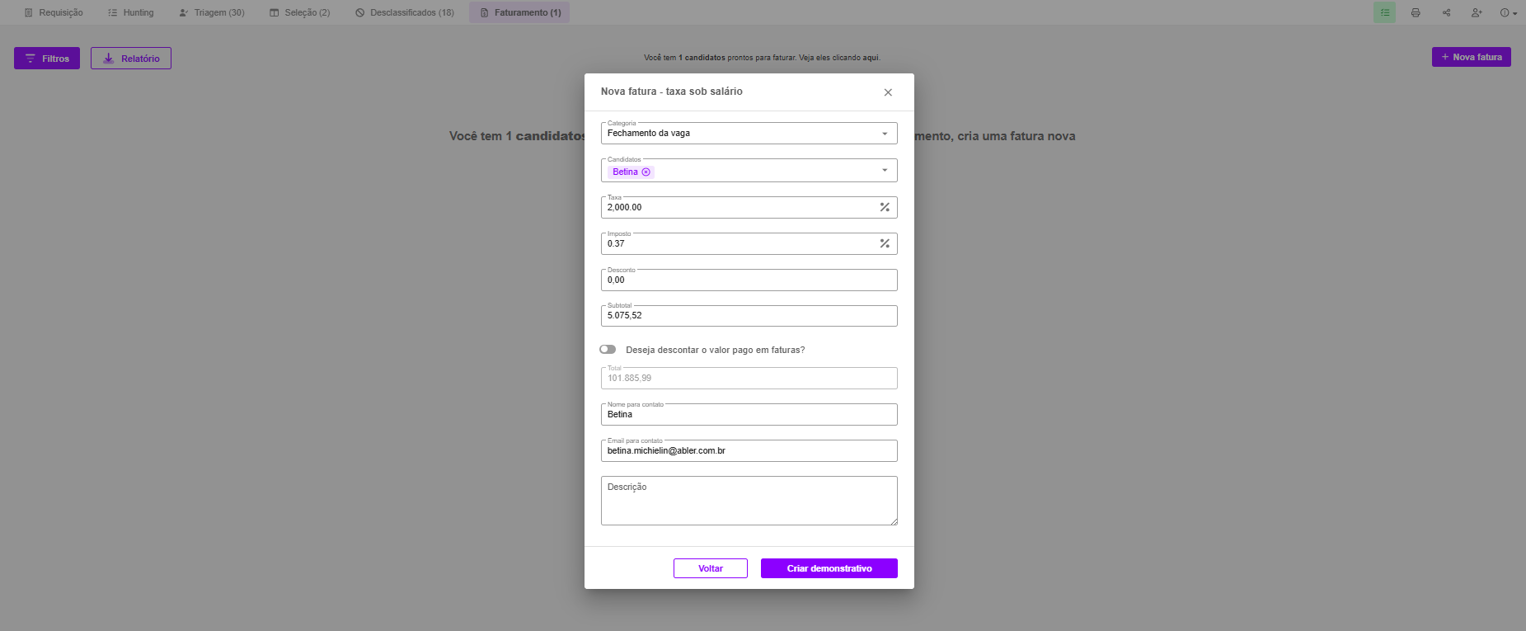Switch to the Hunting tab
The height and width of the screenshot is (631, 1526).
(x=131, y=12)
